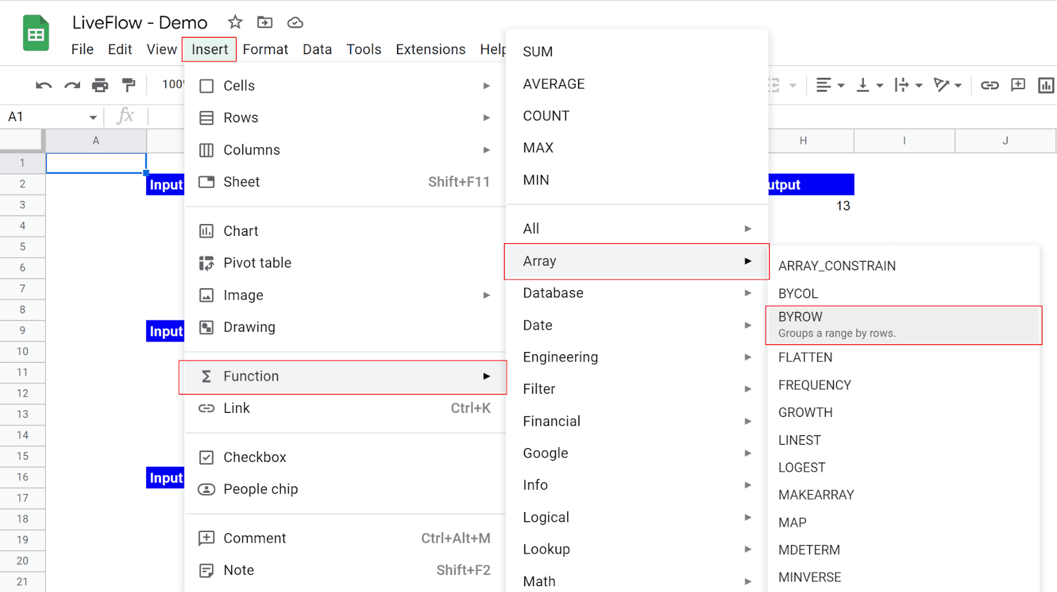Viewport: 1057px width, 592px height.
Task: Print the spreadsheet
Action: pyautogui.click(x=100, y=85)
